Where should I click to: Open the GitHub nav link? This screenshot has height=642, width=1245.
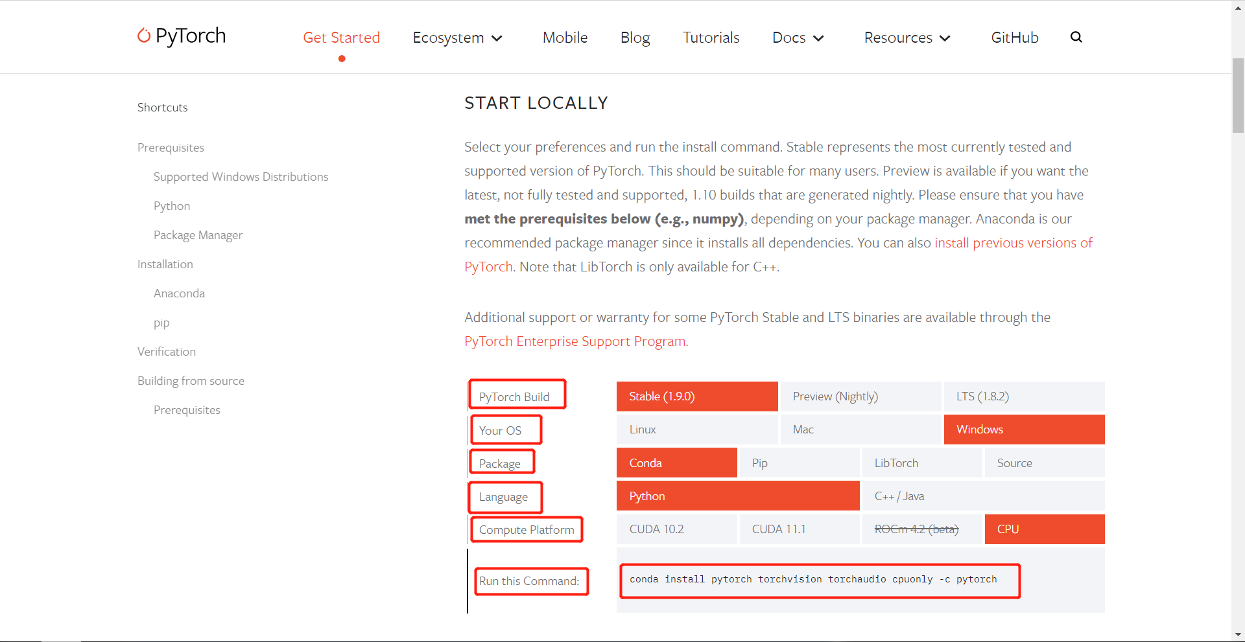[x=1015, y=38]
